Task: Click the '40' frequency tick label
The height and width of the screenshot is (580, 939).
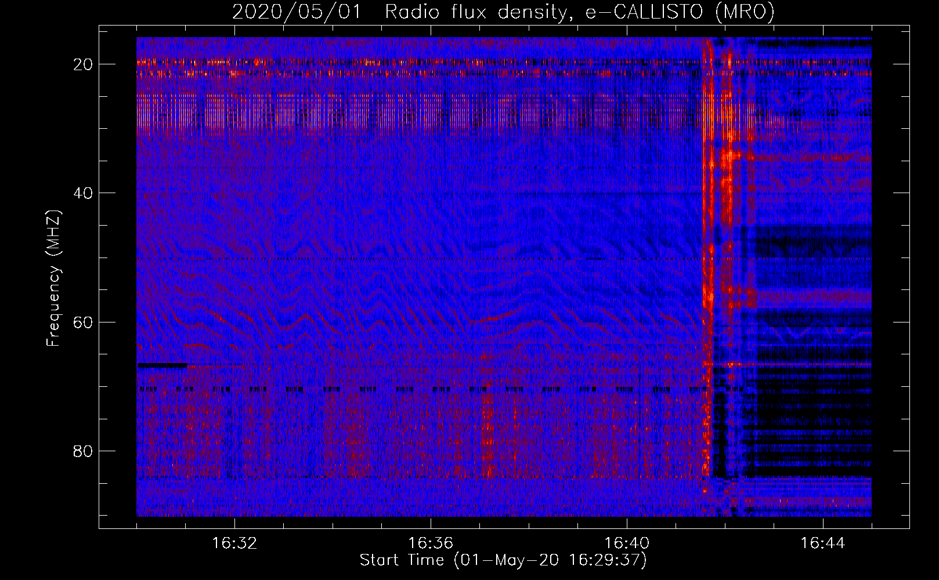Action: [84, 193]
